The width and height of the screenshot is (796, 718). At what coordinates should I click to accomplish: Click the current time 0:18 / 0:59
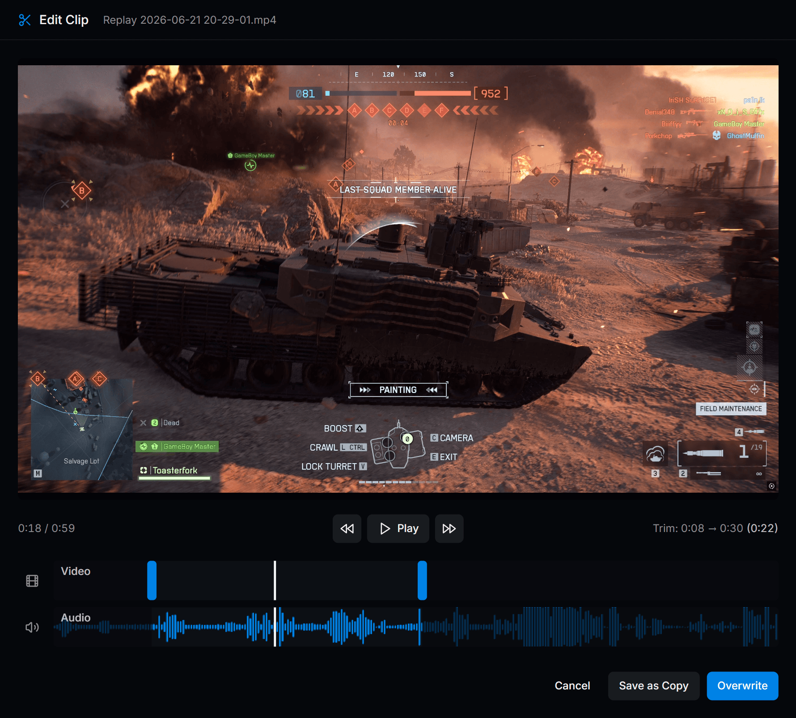coord(47,528)
